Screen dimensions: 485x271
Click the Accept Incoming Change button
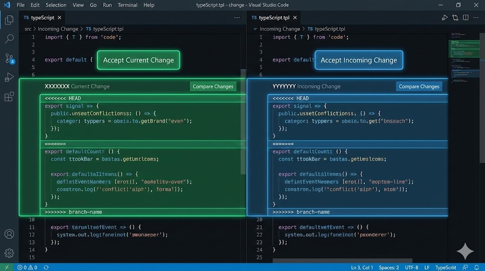pos(359,60)
